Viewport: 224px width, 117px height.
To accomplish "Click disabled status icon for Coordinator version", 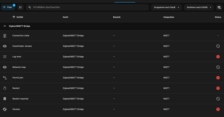I will click(x=218, y=46).
